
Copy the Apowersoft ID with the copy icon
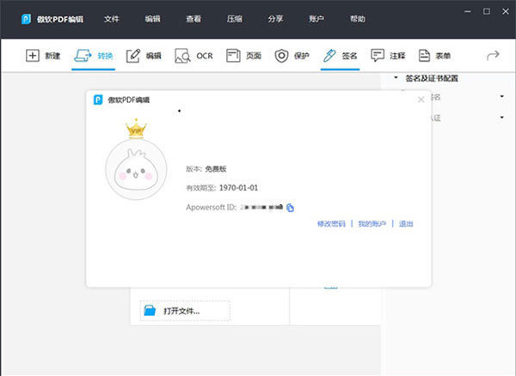[x=290, y=208]
